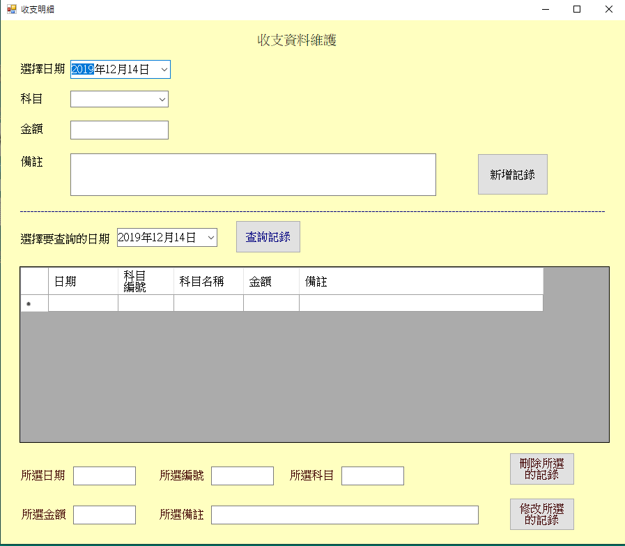Screen dimensions: 625x546
Task: Click the 備註 multi-line text box
Action: click(x=253, y=175)
